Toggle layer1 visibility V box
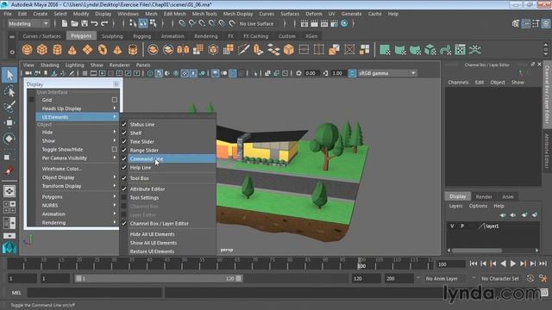The image size is (552, 310). (452, 226)
